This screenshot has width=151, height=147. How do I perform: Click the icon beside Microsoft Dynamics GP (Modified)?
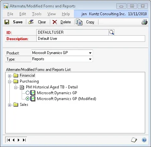coord(33,99)
